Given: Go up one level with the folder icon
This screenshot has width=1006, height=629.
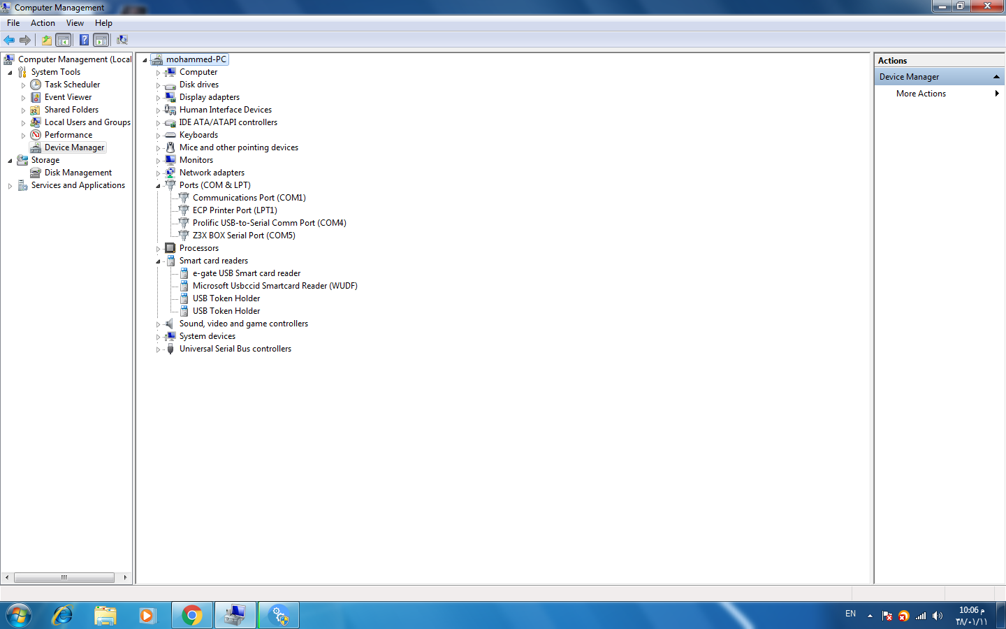Looking at the screenshot, I should point(46,40).
